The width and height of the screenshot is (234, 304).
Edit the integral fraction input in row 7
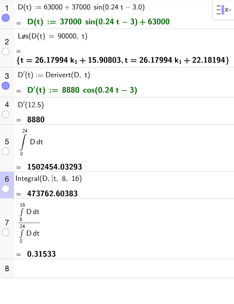(x=29, y=223)
